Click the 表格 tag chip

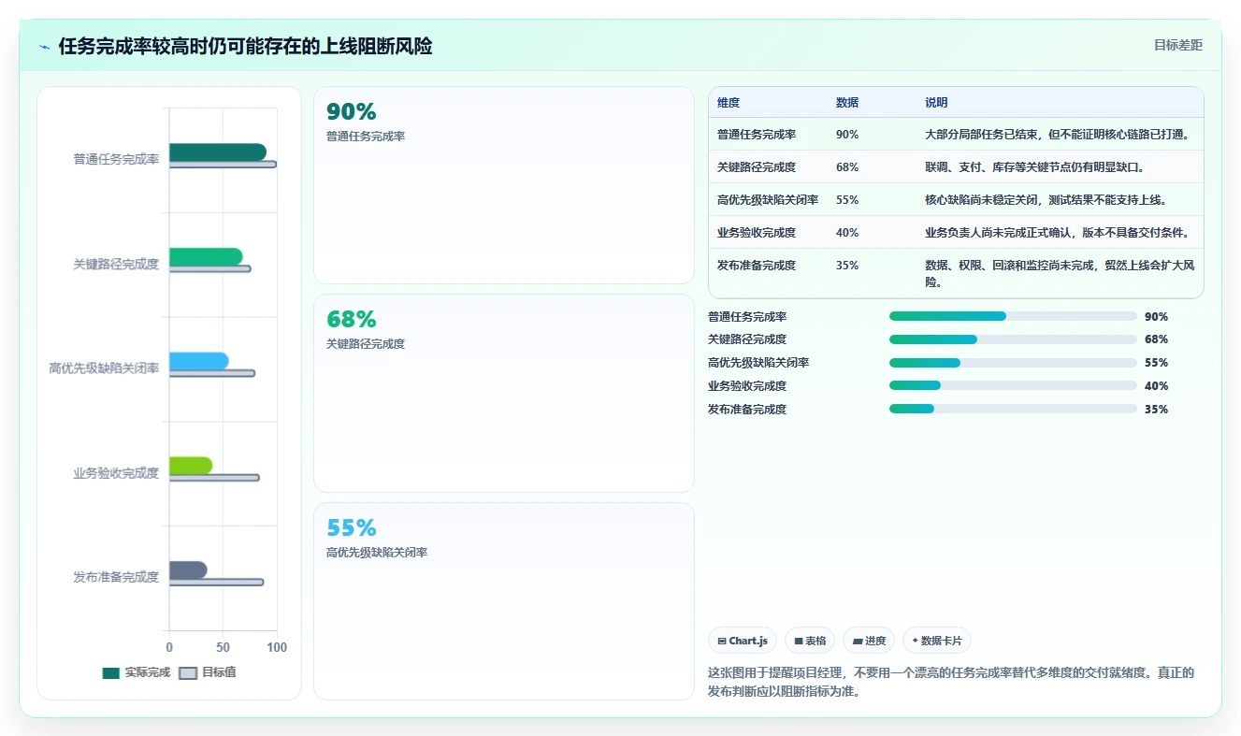(810, 641)
